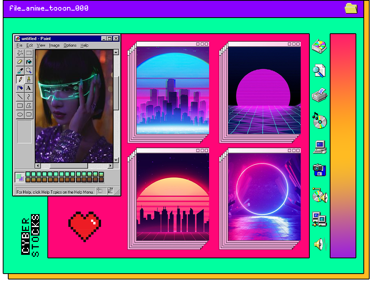Click the foreground/background color indicator box
This screenshot has width=372, height=283.
tap(20, 177)
